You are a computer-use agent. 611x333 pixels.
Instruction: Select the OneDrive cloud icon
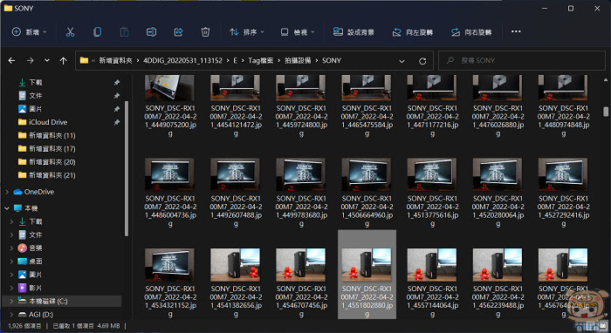(x=17, y=192)
